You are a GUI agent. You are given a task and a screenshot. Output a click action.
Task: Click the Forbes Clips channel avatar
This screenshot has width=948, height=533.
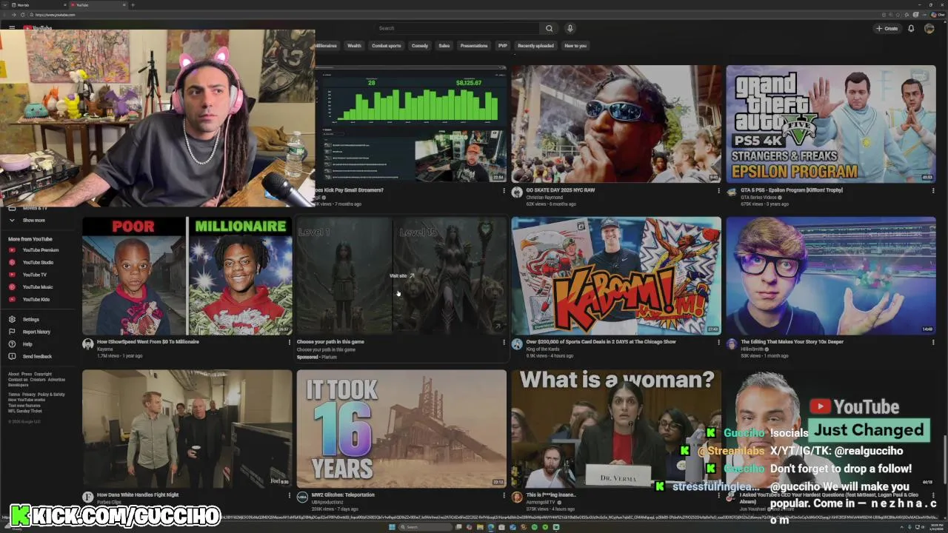(x=87, y=497)
